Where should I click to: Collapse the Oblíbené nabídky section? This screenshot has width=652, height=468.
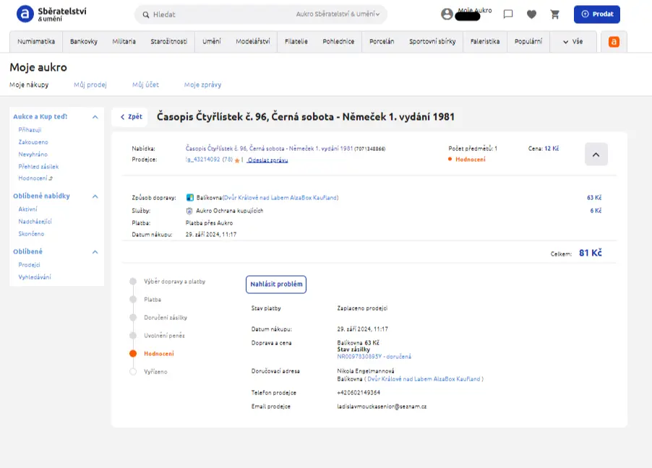tap(95, 196)
